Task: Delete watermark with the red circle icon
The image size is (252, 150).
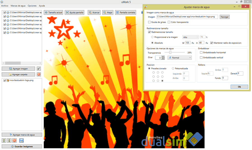Action: coord(15,141)
